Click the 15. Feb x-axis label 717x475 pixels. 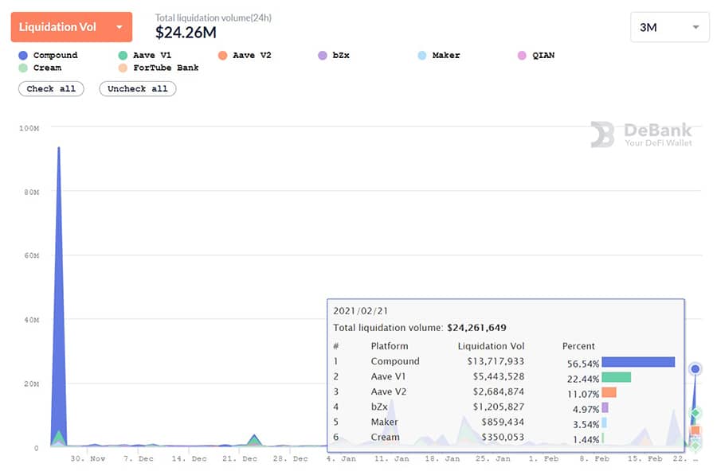pyautogui.click(x=645, y=458)
